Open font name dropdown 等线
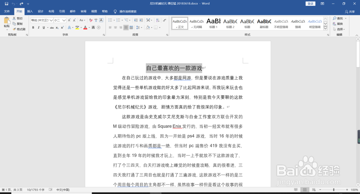This screenshot has width=360, height=194. [51, 20]
